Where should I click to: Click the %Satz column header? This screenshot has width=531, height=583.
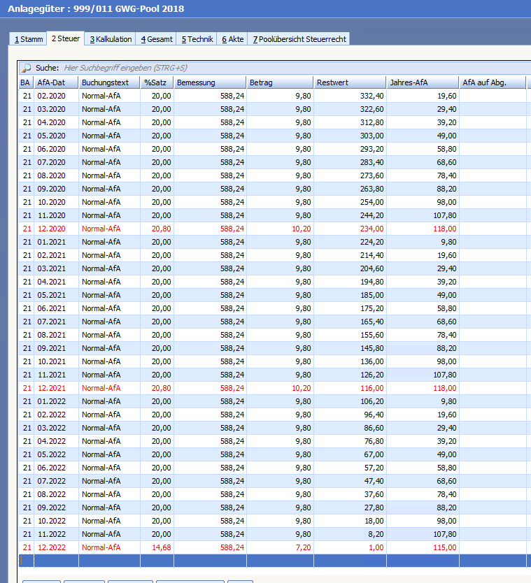(157, 83)
